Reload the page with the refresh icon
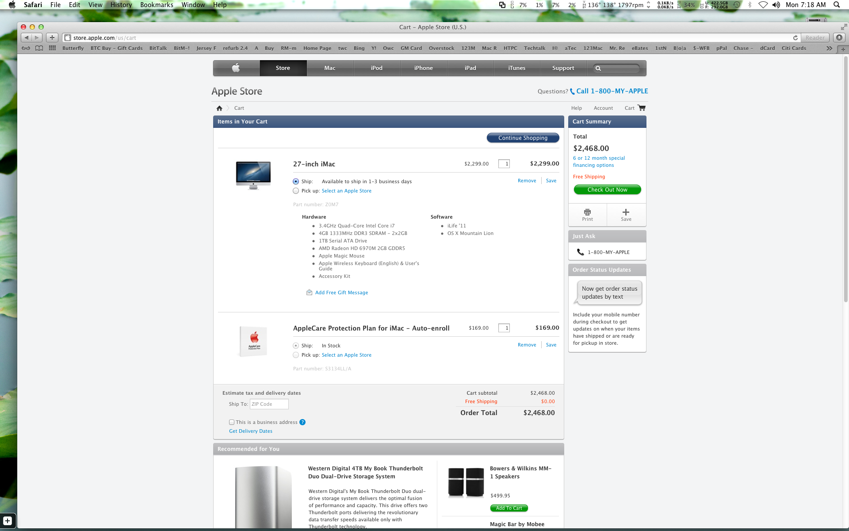 [x=795, y=38]
